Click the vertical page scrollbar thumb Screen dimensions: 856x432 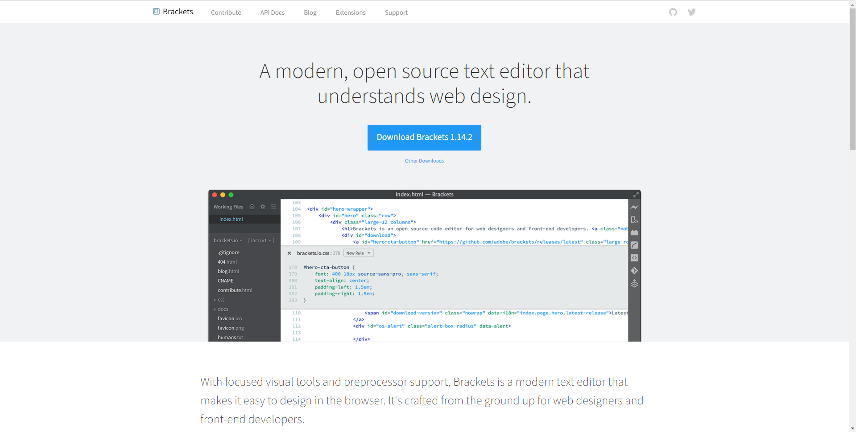(852, 79)
